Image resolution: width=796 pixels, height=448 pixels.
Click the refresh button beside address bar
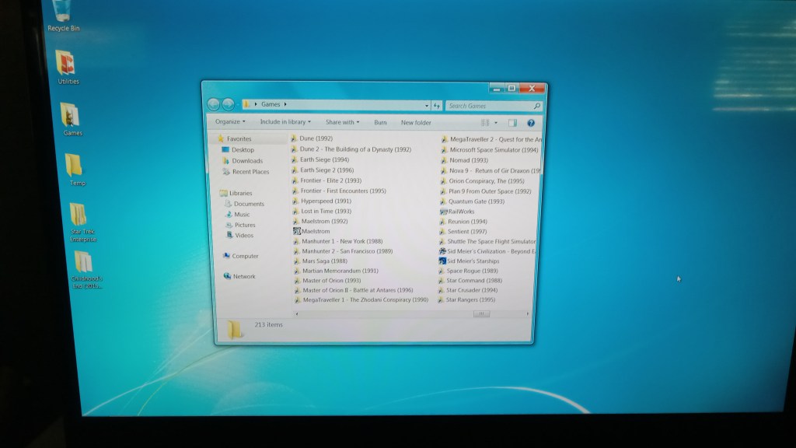(x=436, y=105)
